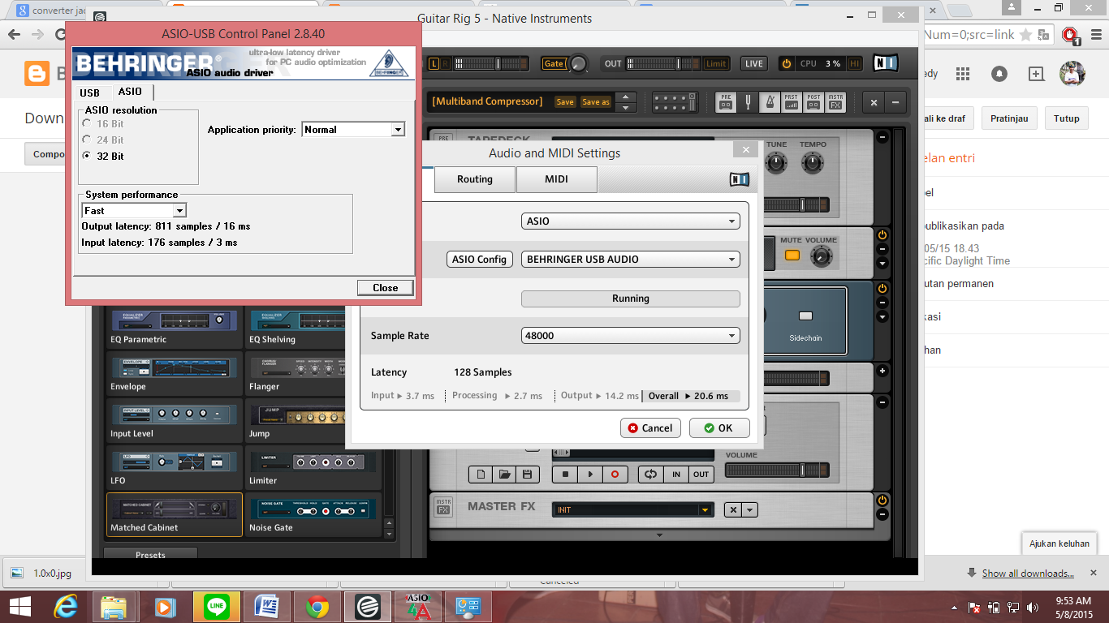Image resolution: width=1109 pixels, height=623 pixels.
Task: Save the Multiband Compressor preset
Action: point(565,102)
